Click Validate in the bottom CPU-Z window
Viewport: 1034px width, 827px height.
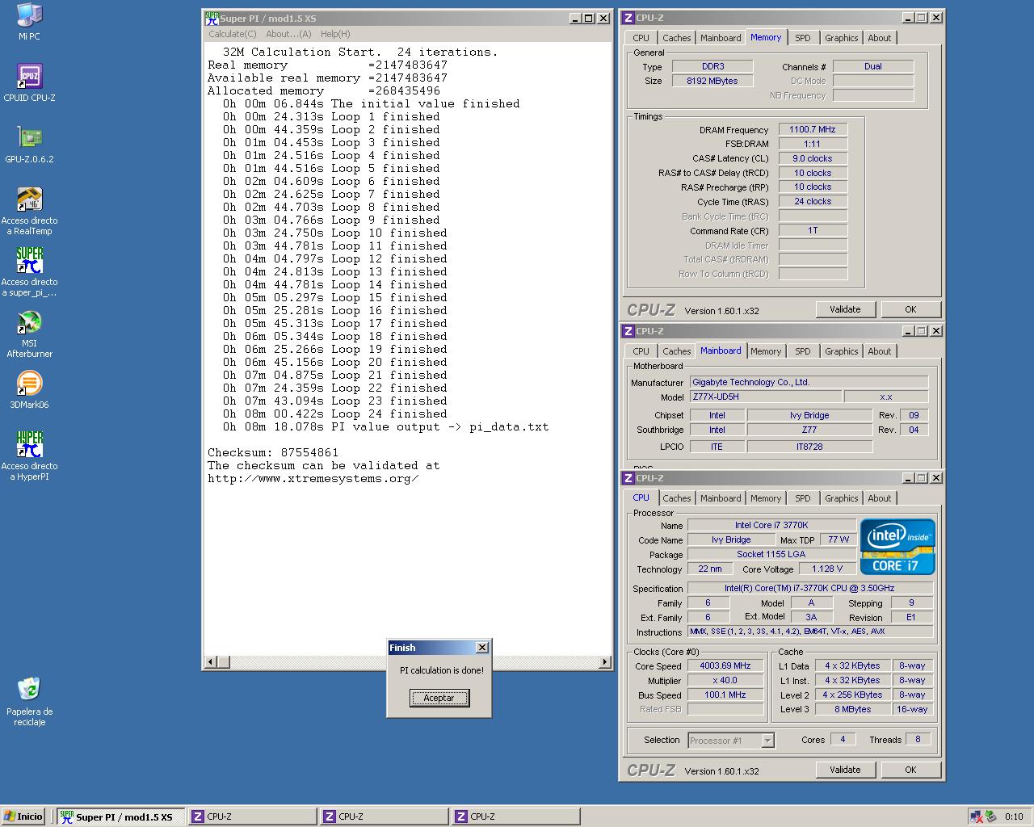point(844,770)
